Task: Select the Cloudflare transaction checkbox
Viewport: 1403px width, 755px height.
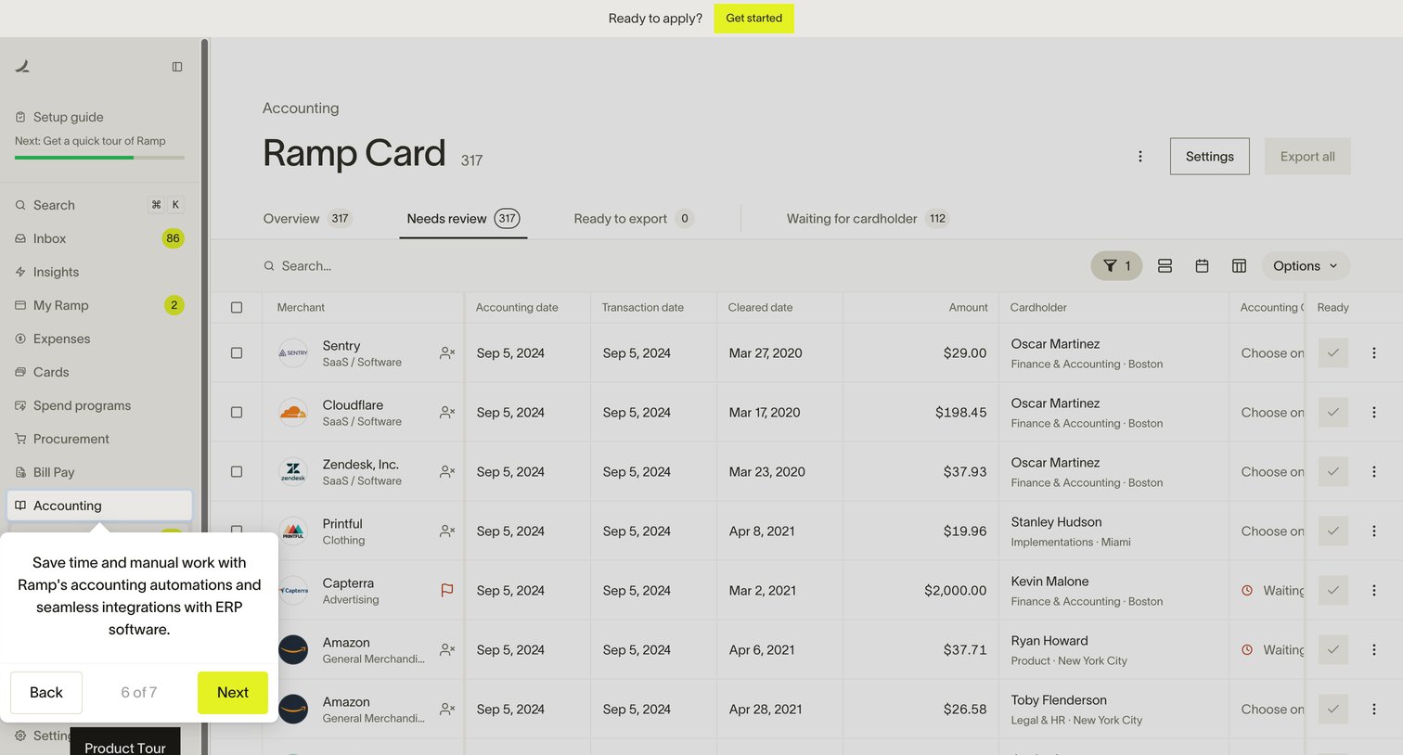Action: tap(237, 413)
